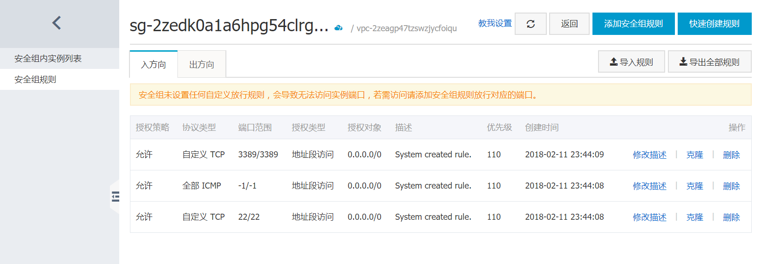Click the 返回 button
762x264 pixels.
(569, 24)
